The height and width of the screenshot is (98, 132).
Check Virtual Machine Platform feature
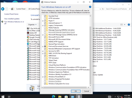pos(45,65)
